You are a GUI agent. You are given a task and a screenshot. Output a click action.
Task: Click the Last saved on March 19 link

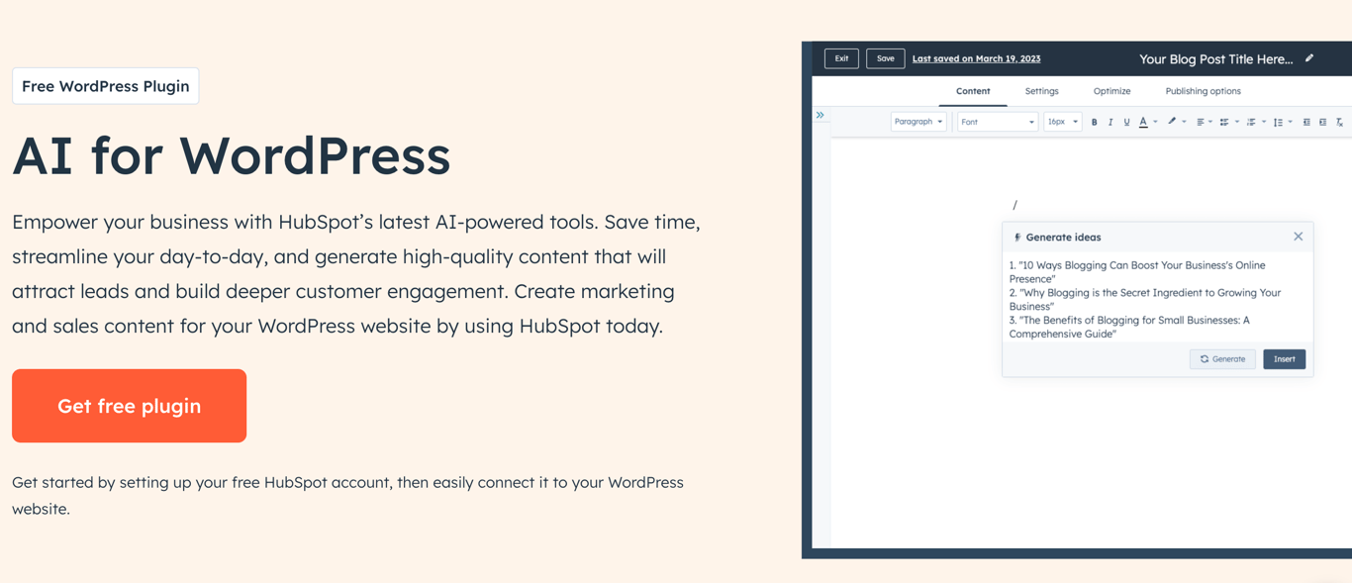(x=976, y=58)
